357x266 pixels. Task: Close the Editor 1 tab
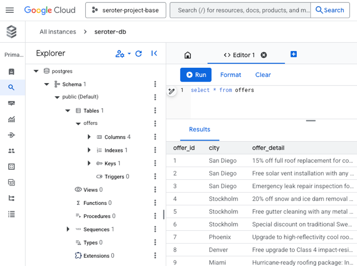point(264,55)
